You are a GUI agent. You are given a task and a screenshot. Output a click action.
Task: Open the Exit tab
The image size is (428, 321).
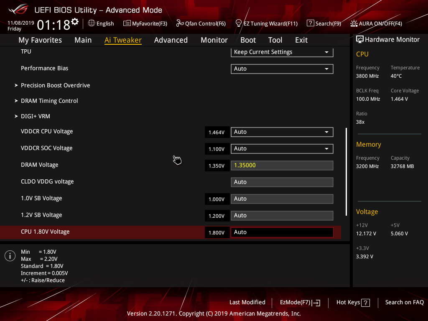301,40
